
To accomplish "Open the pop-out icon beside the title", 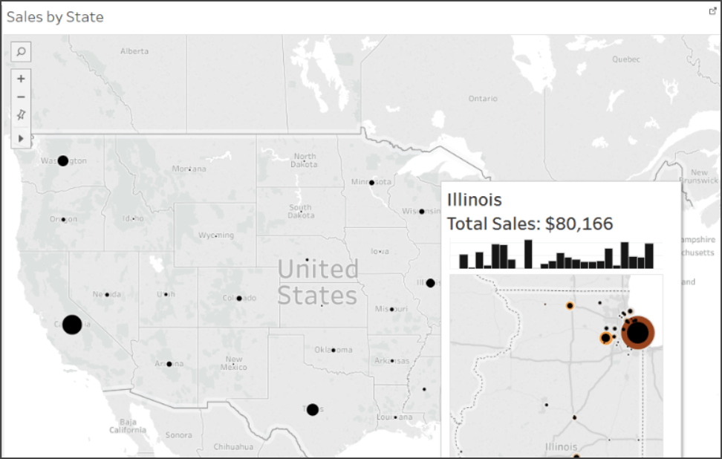I will pyautogui.click(x=712, y=12).
